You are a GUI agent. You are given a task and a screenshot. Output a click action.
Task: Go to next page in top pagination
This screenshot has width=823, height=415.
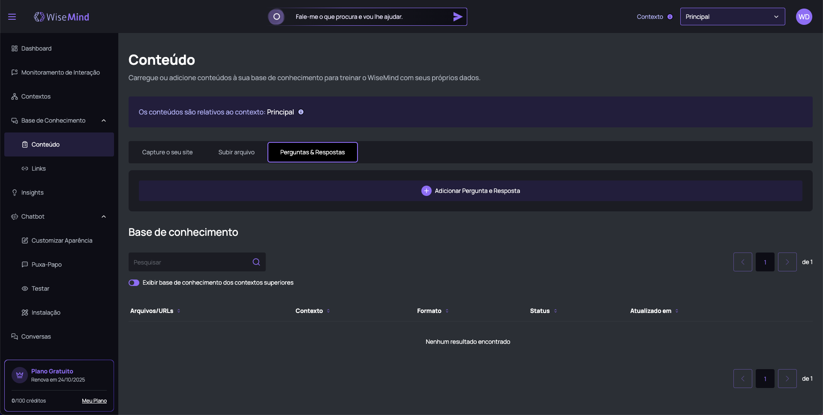tap(787, 262)
